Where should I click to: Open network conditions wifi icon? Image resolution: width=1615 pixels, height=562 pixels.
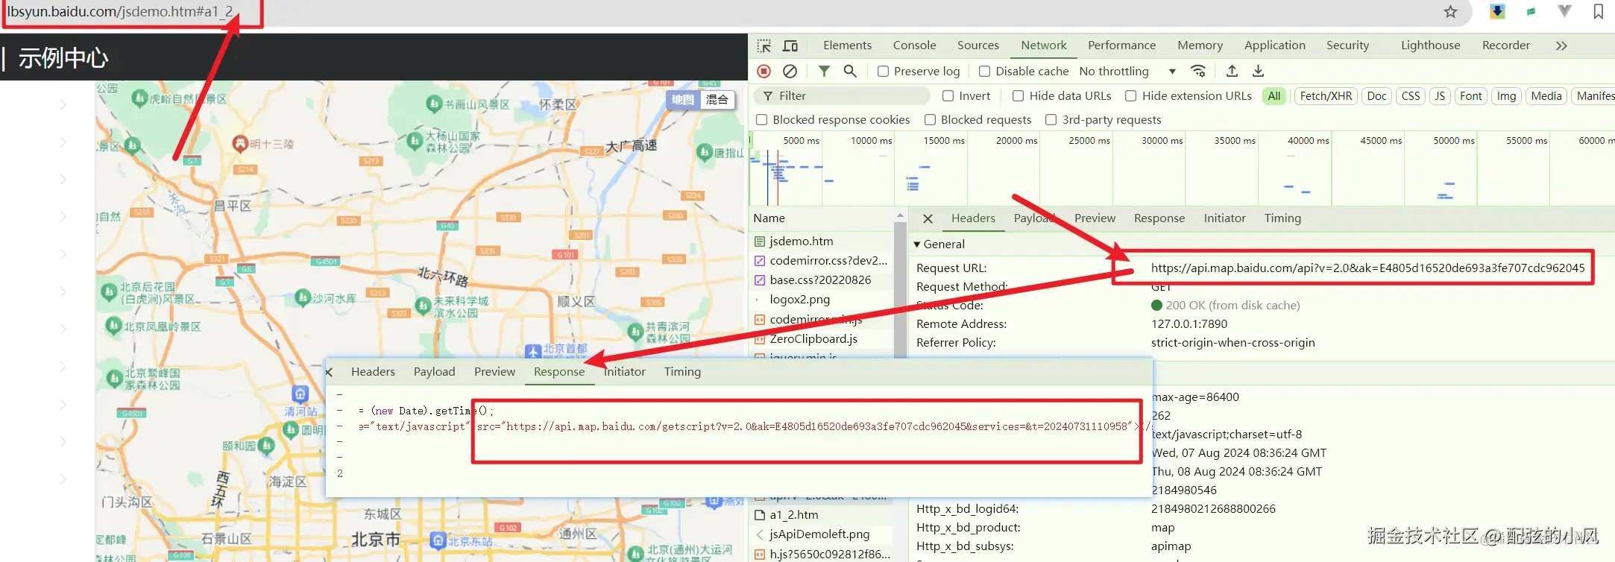[x=1198, y=71]
